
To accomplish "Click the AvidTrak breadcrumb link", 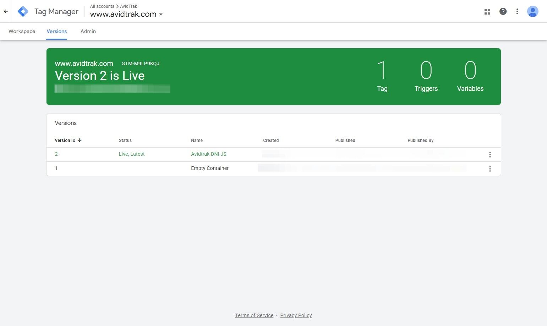I will click(128, 6).
